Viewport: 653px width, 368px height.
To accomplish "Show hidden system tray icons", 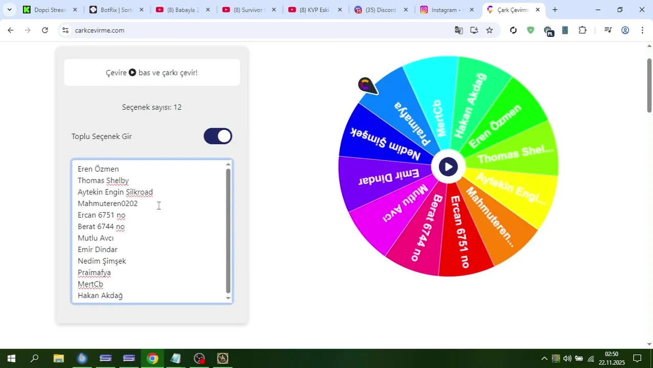I will coord(544,358).
